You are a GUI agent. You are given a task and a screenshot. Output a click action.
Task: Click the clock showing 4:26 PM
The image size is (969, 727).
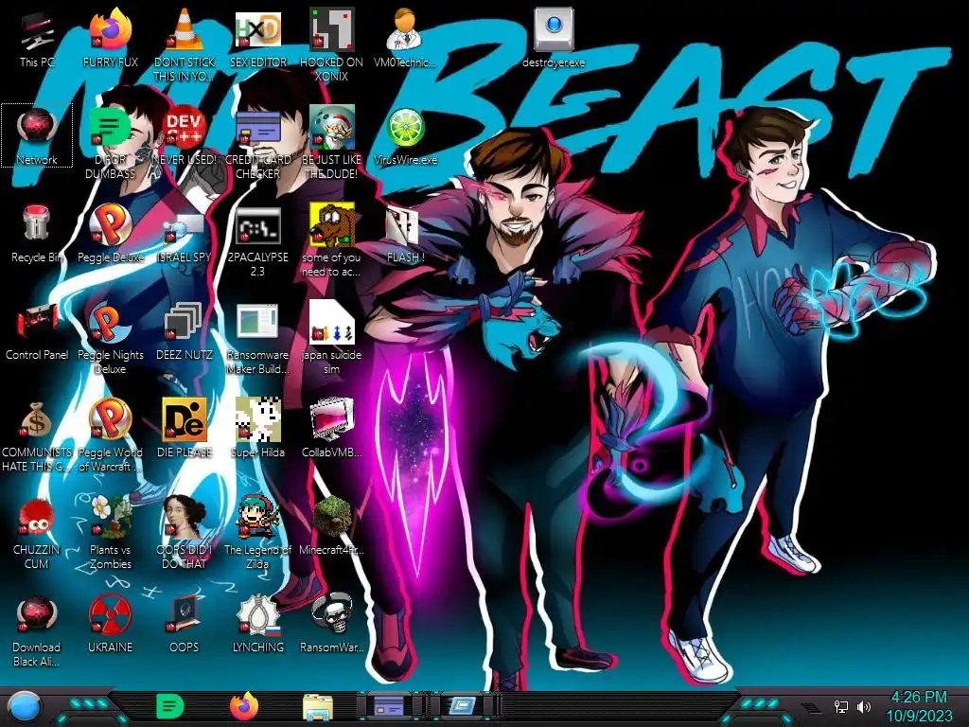coord(919,698)
